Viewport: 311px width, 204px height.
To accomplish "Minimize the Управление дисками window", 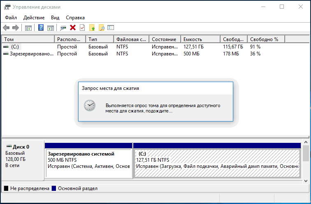I will point(263,7).
